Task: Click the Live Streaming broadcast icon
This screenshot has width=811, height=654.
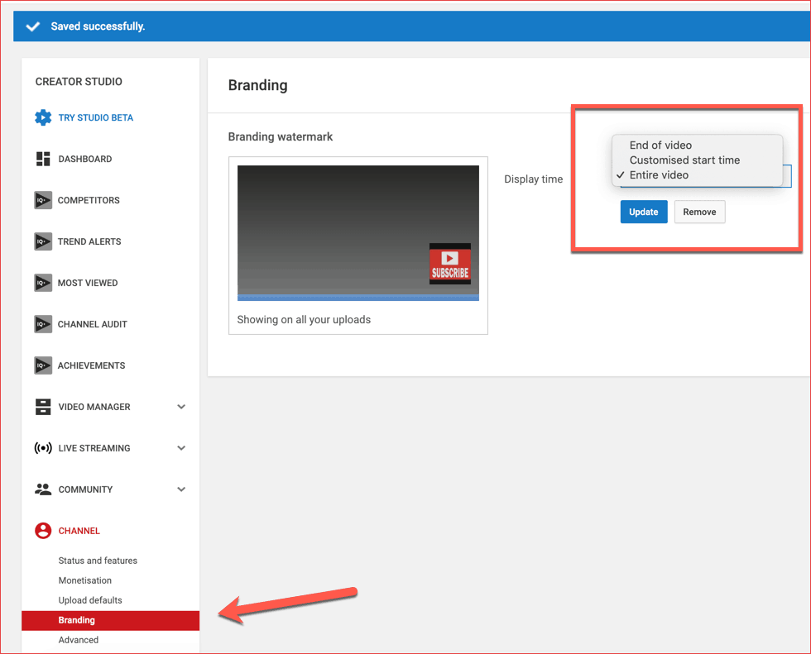Action: point(43,448)
